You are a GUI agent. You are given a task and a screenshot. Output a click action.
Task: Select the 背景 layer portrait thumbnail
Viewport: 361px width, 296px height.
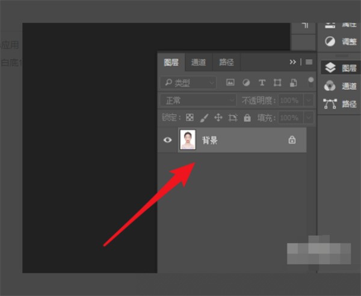tap(188, 140)
